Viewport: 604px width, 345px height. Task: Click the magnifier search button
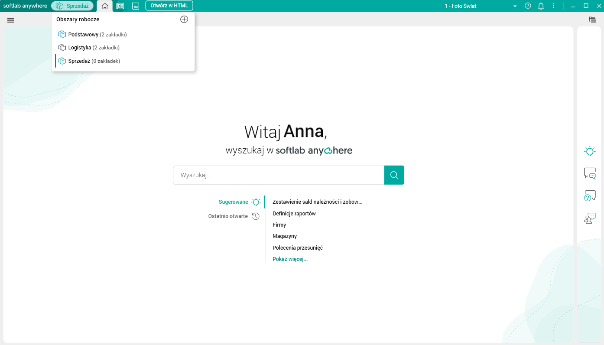coord(394,175)
